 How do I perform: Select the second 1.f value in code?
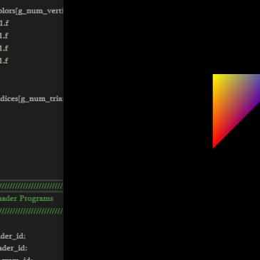tap(4, 36)
